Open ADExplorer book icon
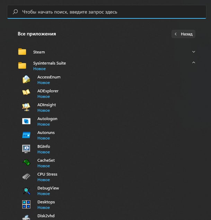Image resolution: width=211 pixels, height=220 pixels. click(x=26, y=92)
